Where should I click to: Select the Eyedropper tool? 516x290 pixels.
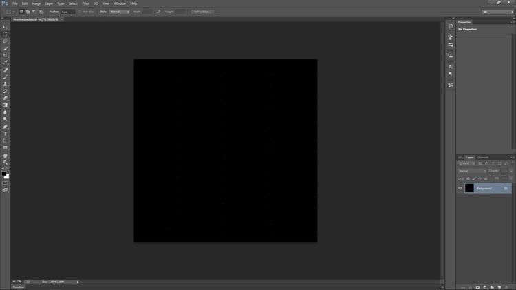click(5, 63)
